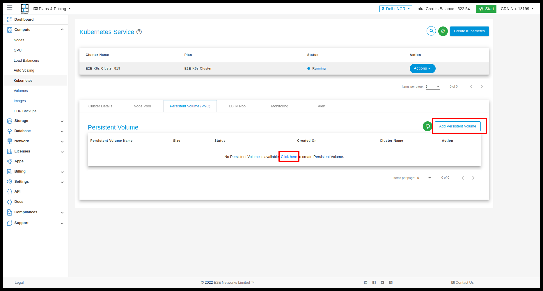Open Load Balancers page

coord(26,61)
